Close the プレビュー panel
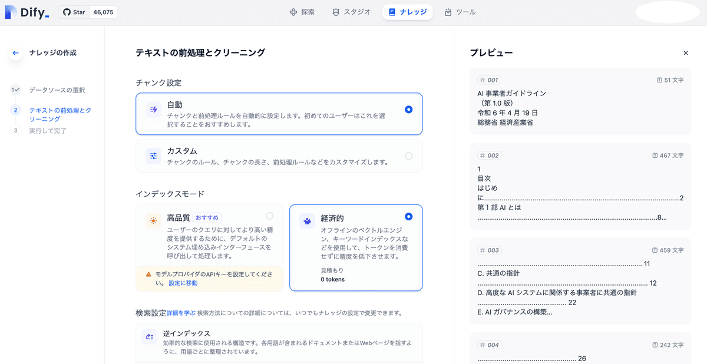 click(x=686, y=52)
